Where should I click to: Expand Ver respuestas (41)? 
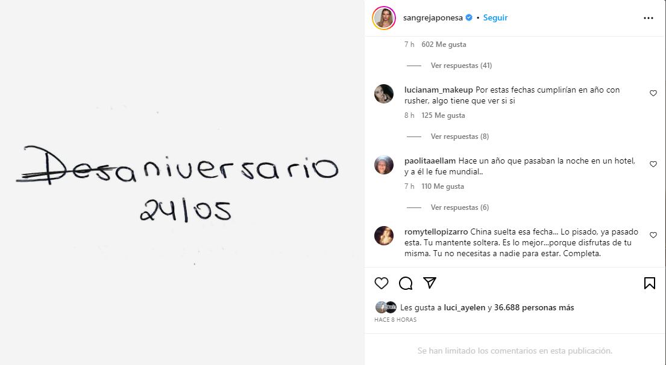(x=461, y=66)
